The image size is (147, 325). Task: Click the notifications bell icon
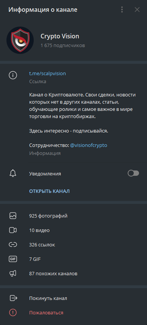click(13, 173)
